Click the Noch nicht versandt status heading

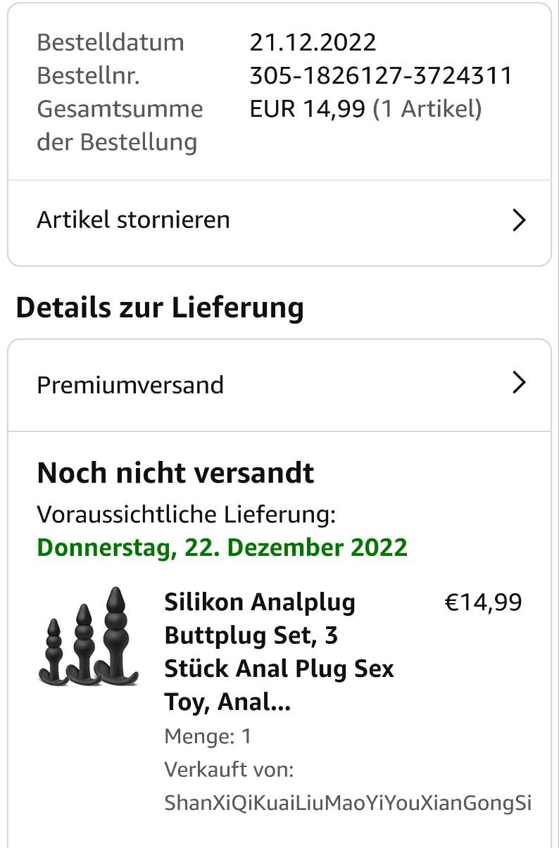point(175,473)
